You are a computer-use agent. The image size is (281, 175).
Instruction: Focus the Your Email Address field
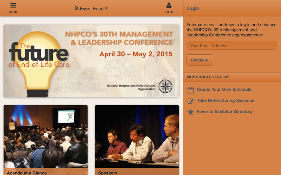(232, 45)
